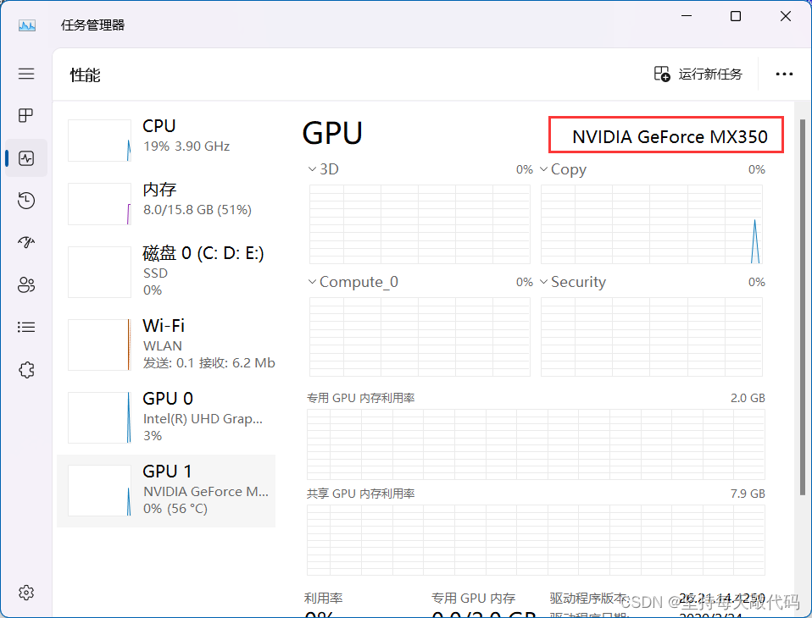
Task: Click the 0% (56 °C) GPU 1 text
Action: [x=175, y=509]
